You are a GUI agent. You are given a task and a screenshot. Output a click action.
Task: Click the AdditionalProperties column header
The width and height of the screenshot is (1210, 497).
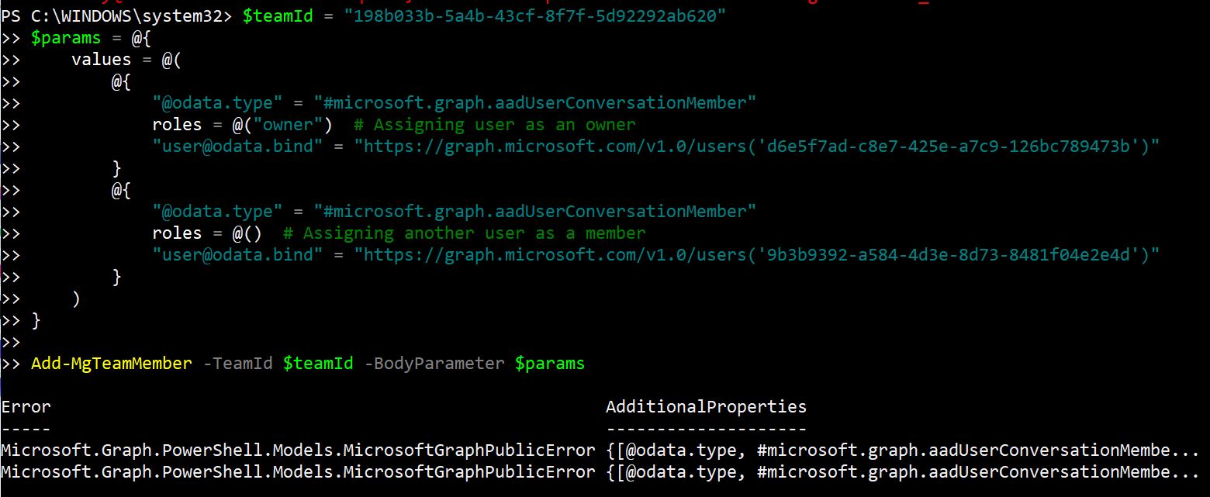tap(706, 407)
